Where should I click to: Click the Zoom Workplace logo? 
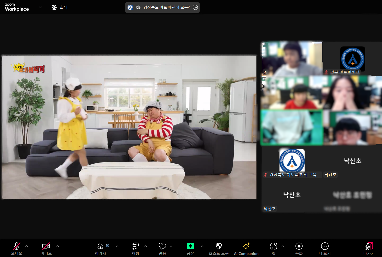(x=17, y=7)
